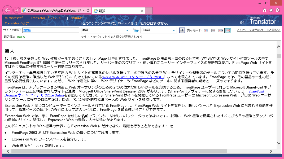Click the disclaimer 下記のコンテンツについて text
The width and height of the screenshot is (284, 159).
point(124,23)
